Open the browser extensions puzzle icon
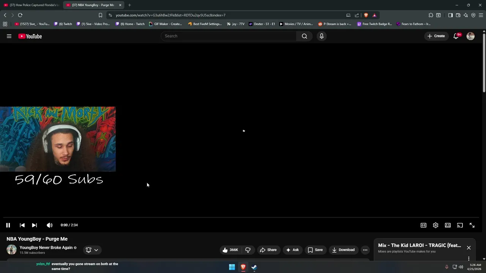486x273 pixels. pyautogui.click(x=431, y=15)
